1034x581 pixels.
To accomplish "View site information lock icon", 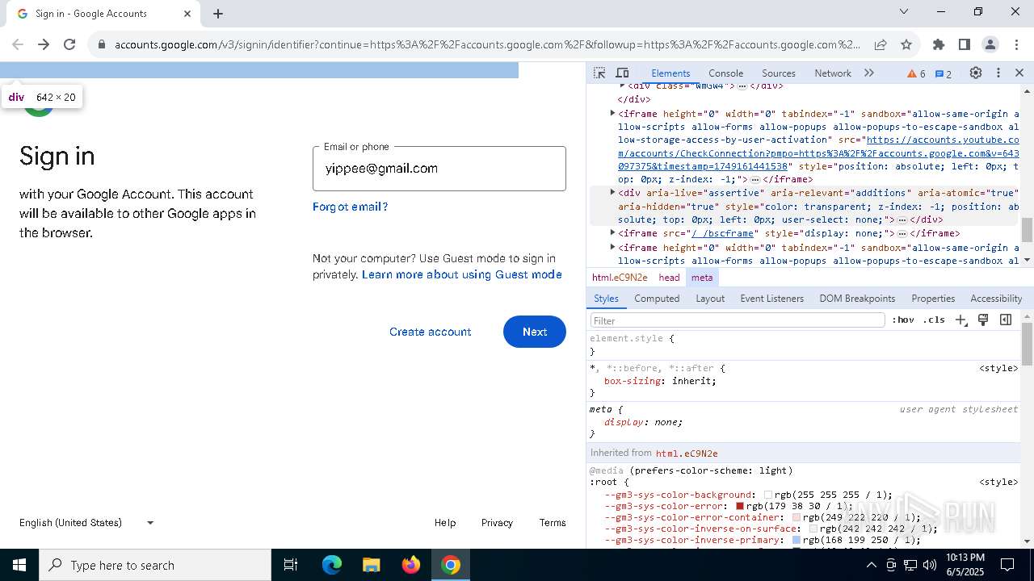I will click(x=102, y=44).
